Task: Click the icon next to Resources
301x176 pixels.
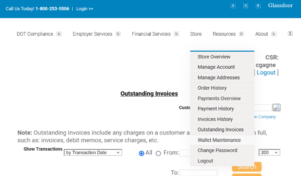Action: [241, 34]
